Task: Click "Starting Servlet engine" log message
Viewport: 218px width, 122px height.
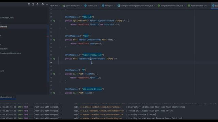Action: [x=155, y=118]
